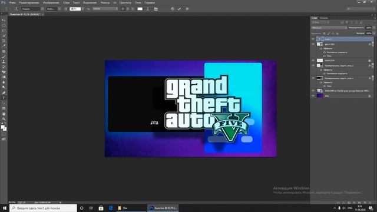
Task: Commit current text edits
Action: (179, 9)
